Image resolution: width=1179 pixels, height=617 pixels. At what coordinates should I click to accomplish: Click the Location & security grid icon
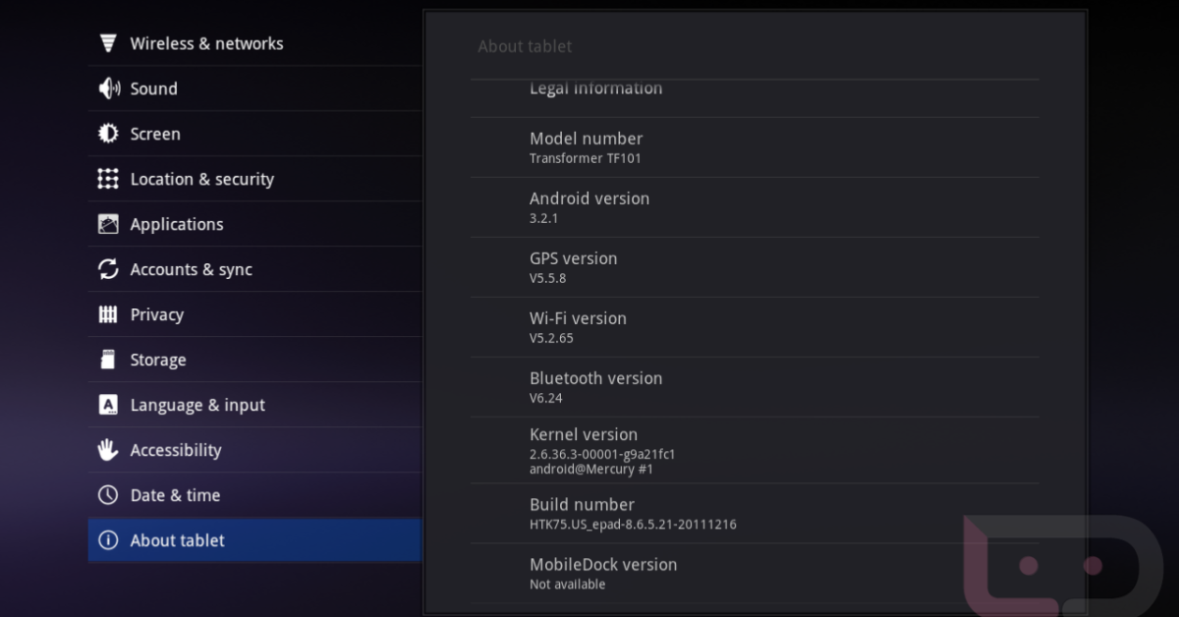108,179
